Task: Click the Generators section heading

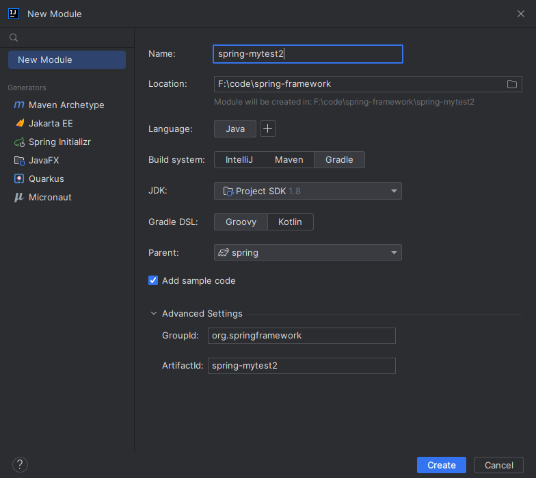Action: click(x=27, y=88)
